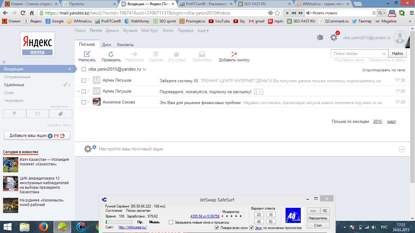The height and width of the screenshot is (233, 415).
Task: Flag the Заберите систему X5 message
Action: 89,80
